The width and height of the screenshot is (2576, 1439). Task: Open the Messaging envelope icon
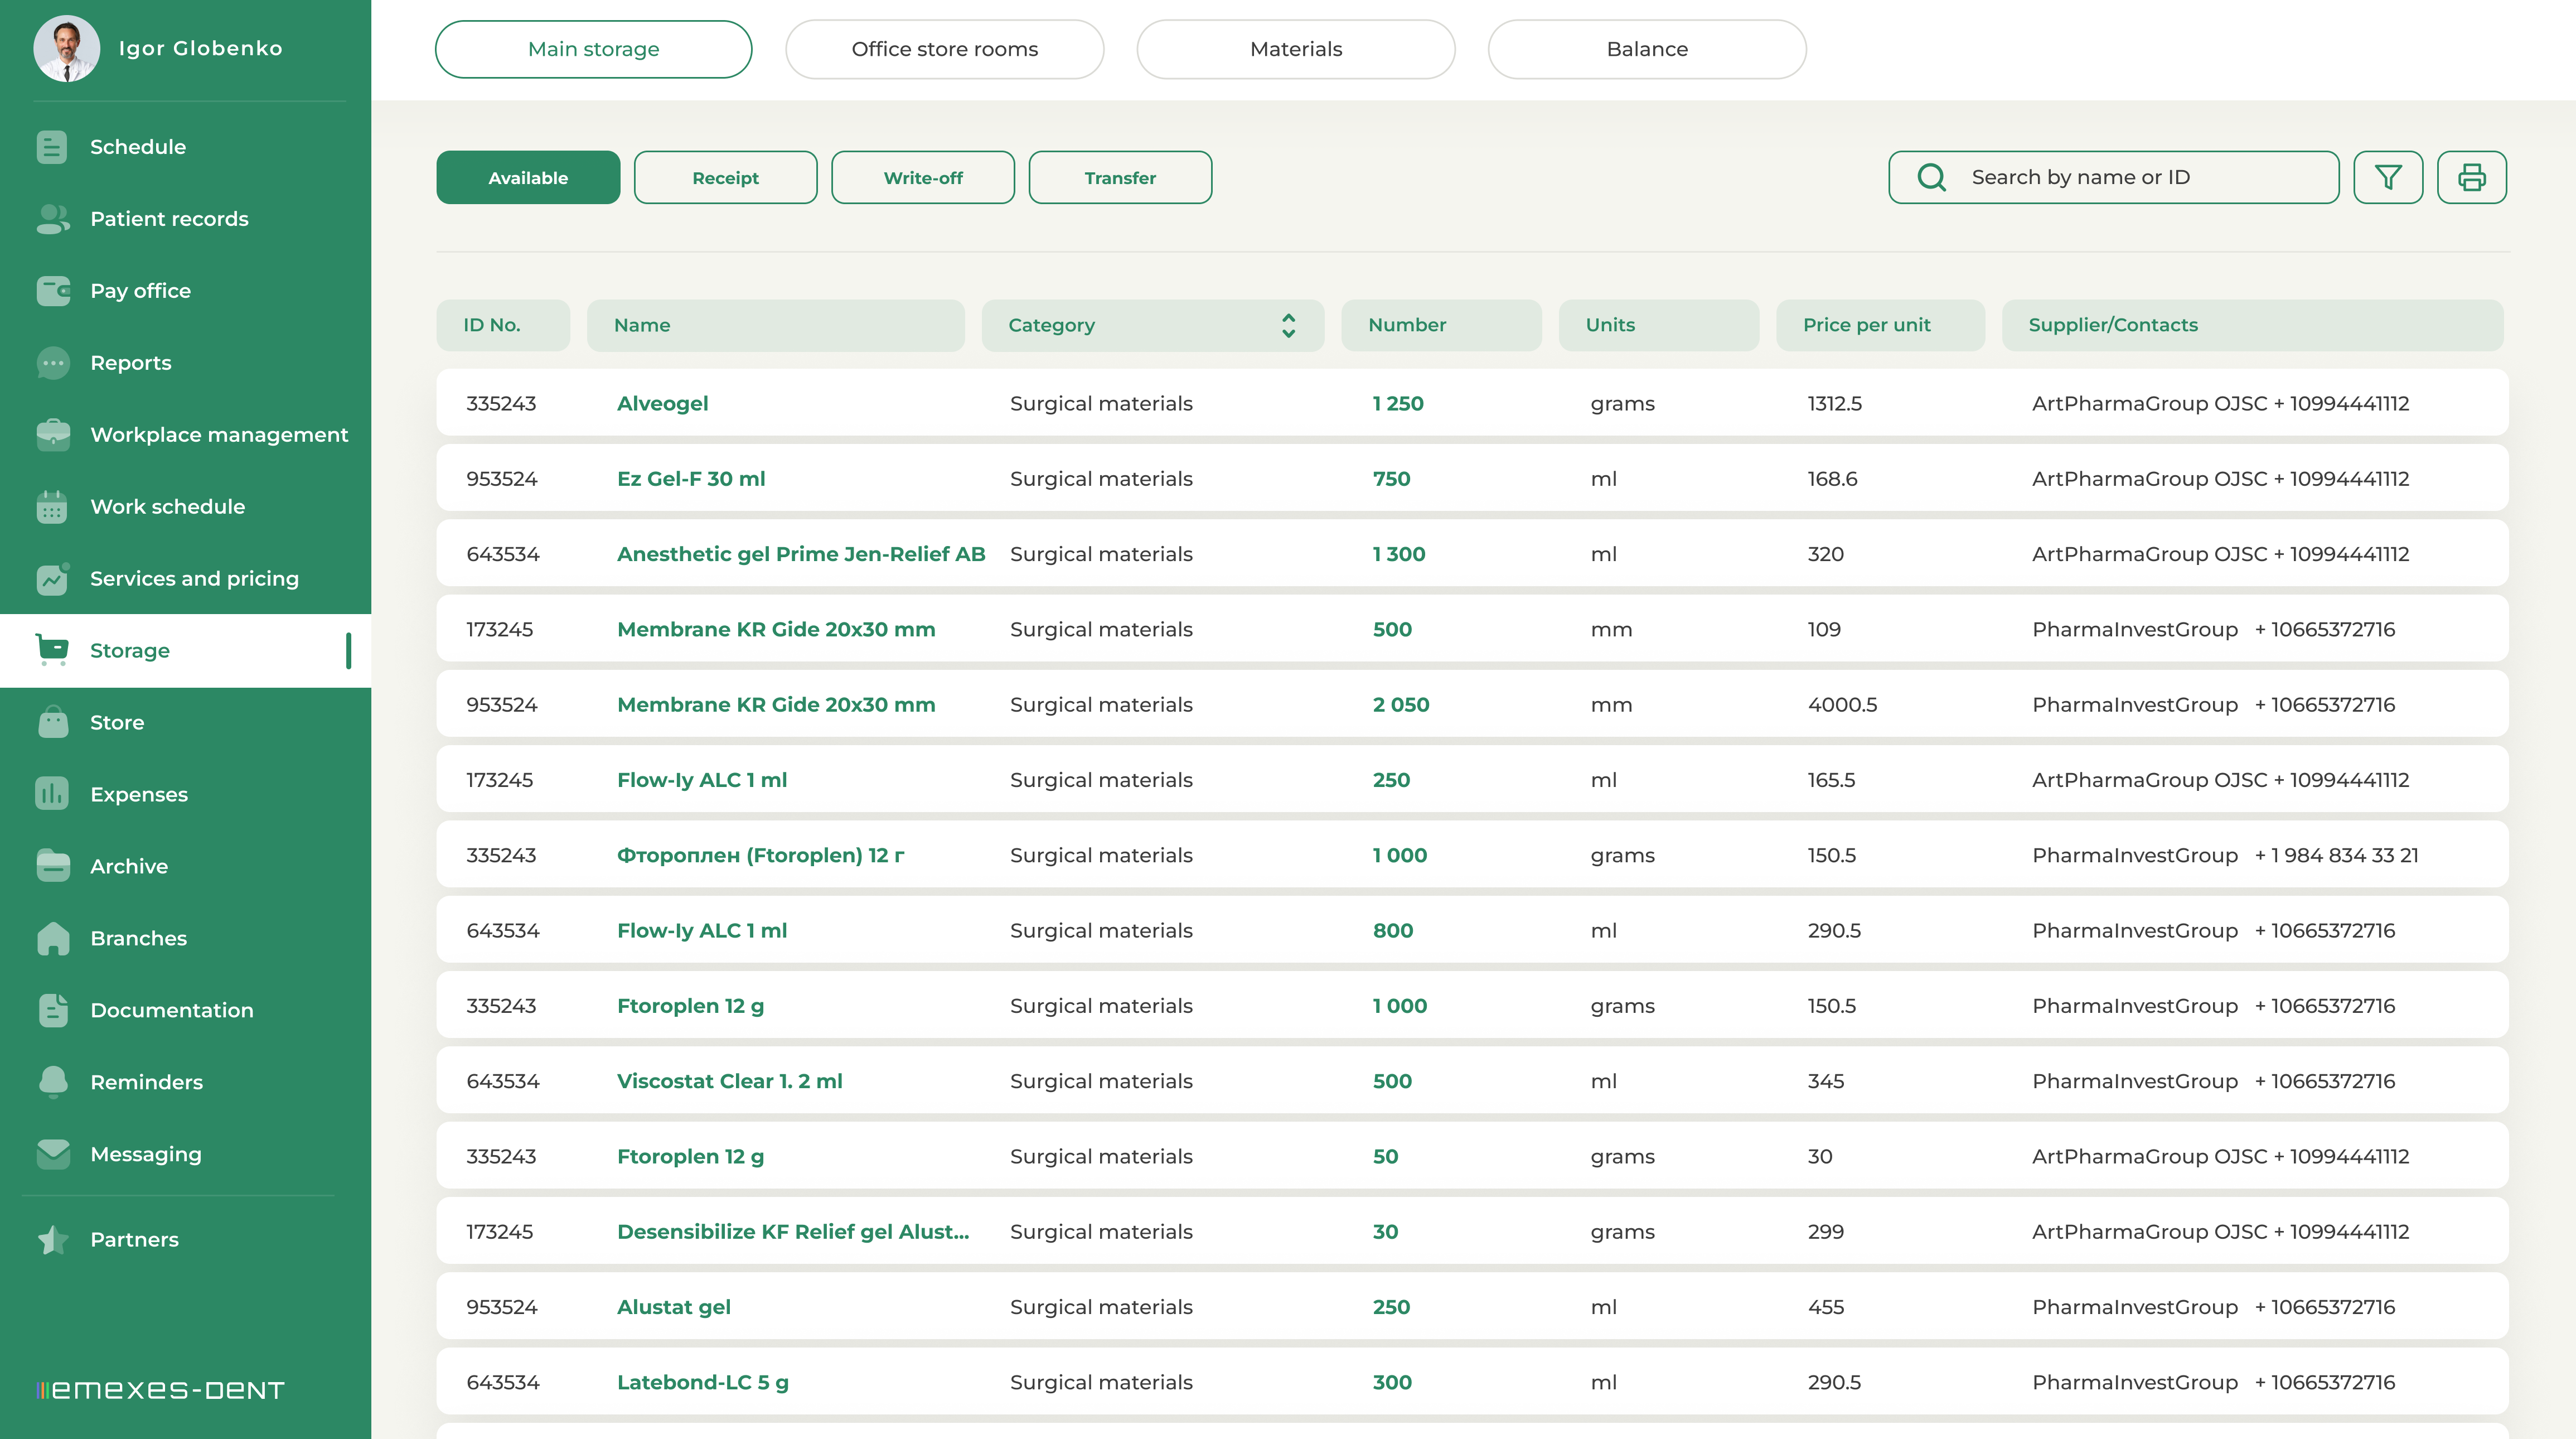tap(52, 1154)
